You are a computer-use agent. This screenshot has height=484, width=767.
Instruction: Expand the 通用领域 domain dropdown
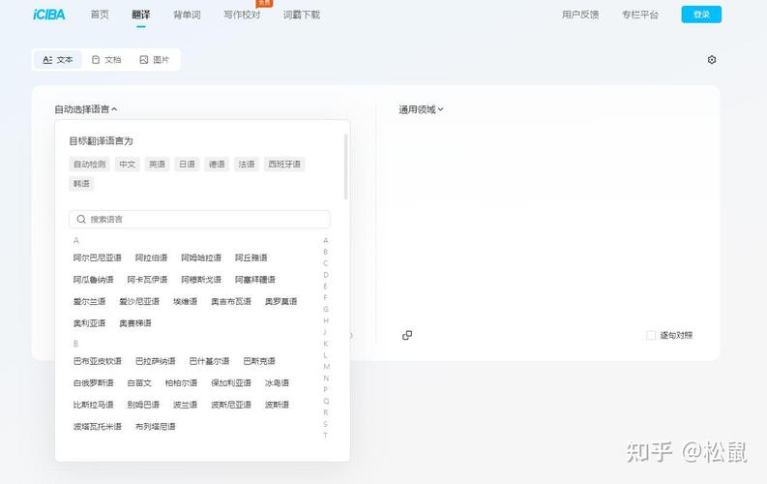[421, 109]
